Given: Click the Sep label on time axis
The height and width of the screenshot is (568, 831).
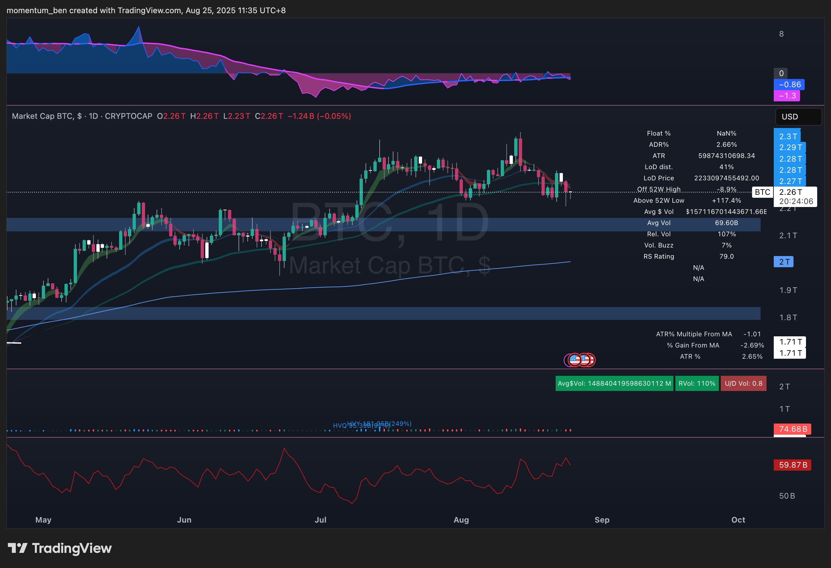Looking at the screenshot, I should pyautogui.click(x=602, y=520).
